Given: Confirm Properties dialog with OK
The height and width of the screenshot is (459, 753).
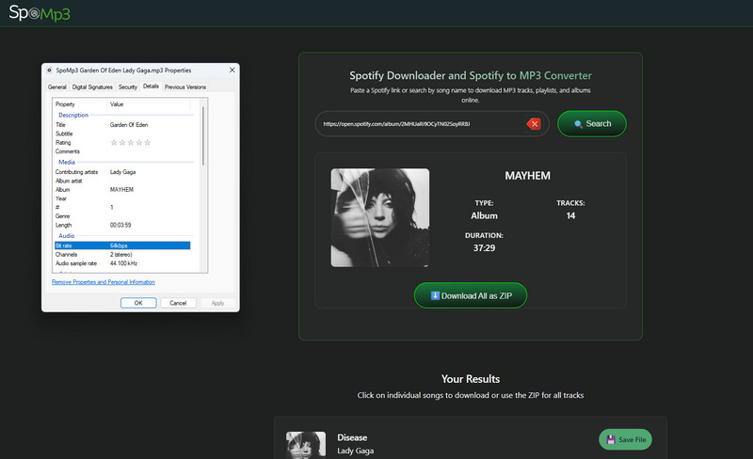Looking at the screenshot, I should click(138, 303).
